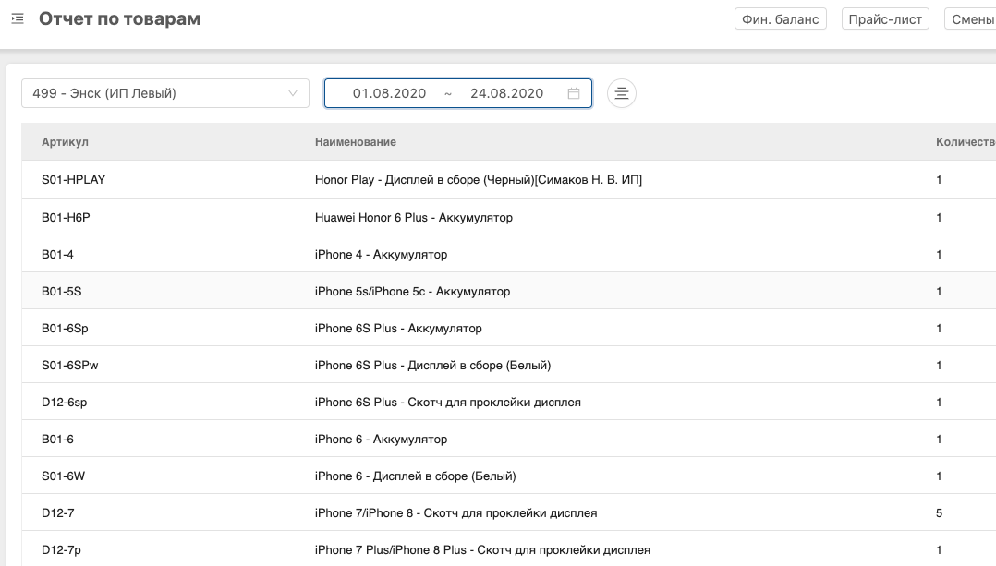
Task: Select article B01-6 cell
Action: click(x=58, y=440)
